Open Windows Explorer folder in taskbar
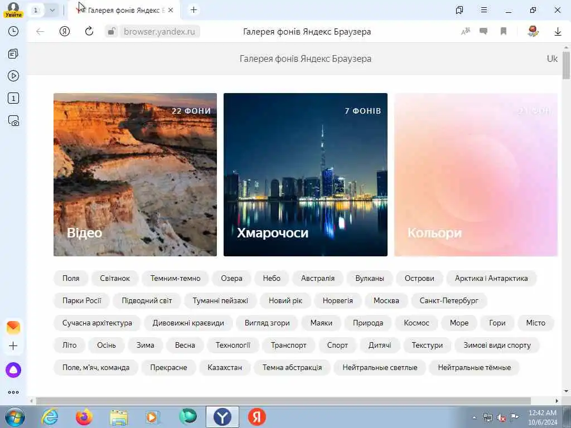Image resolution: width=571 pixels, height=428 pixels. coord(119,417)
